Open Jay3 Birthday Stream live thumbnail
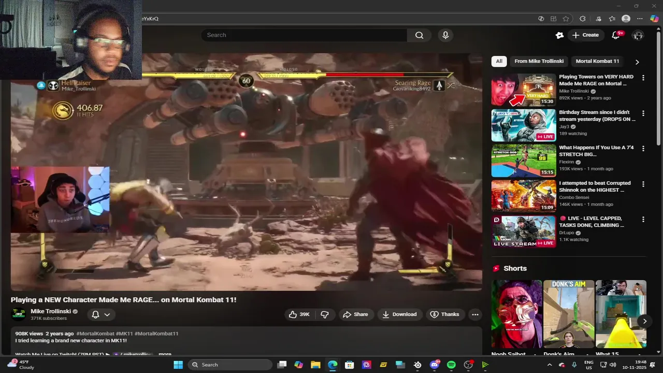The width and height of the screenshot is (663, 373). tap(524, 125)
